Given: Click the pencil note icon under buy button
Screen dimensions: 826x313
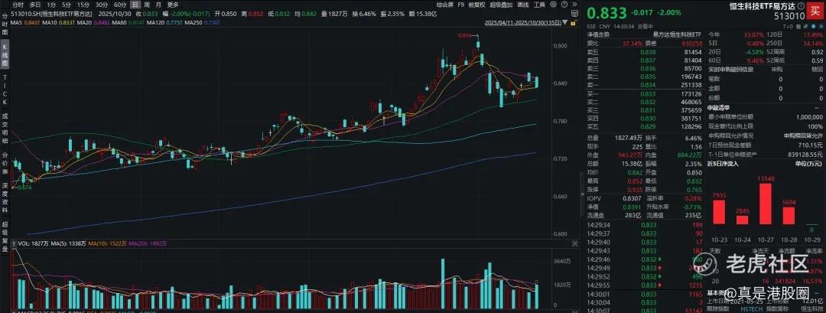Looking at the screenshot, I should [x=806, y=26].
